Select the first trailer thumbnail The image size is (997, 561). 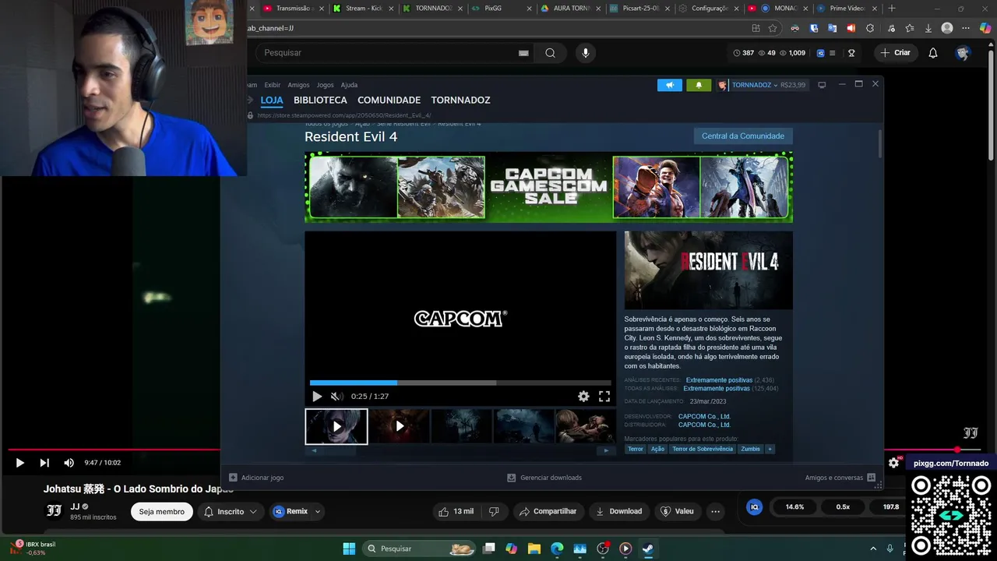(x=336, y=426)
